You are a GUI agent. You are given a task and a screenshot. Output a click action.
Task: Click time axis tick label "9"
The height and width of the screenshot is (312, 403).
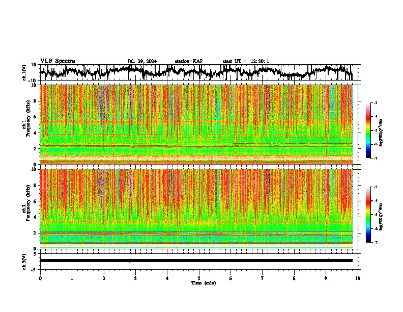(x=326, y=278)
